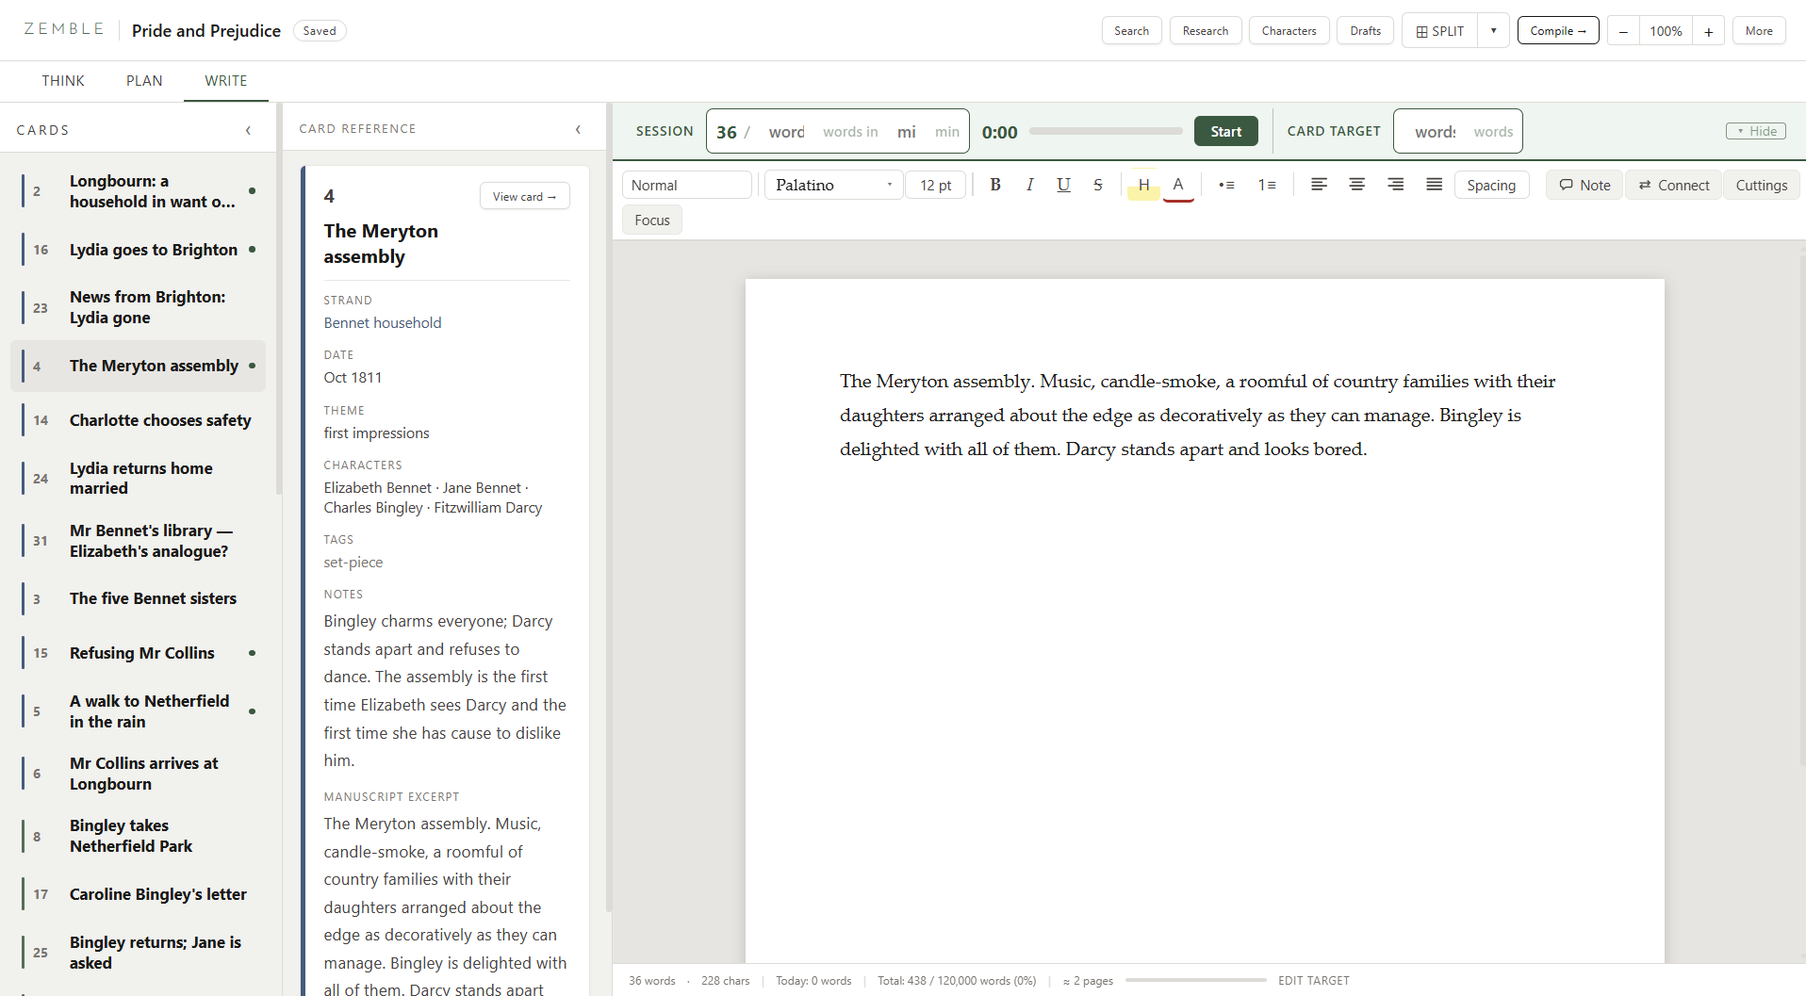This screenshot has height=996, width=1806.
Task: Toggle strikethrough formatting
Action: pos(1098,185)
